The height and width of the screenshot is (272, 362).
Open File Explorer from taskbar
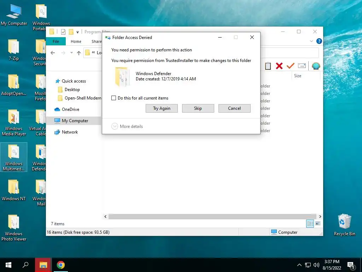(x=43, y=265)
